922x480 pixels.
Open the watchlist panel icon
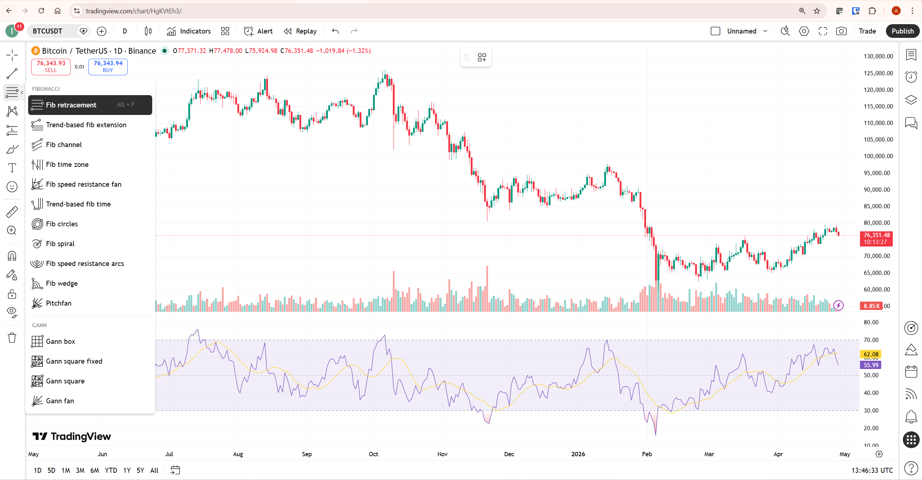point(911,55)
